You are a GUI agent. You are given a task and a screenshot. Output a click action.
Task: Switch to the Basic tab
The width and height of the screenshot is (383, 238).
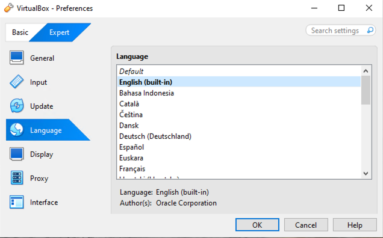click(20, 32)
